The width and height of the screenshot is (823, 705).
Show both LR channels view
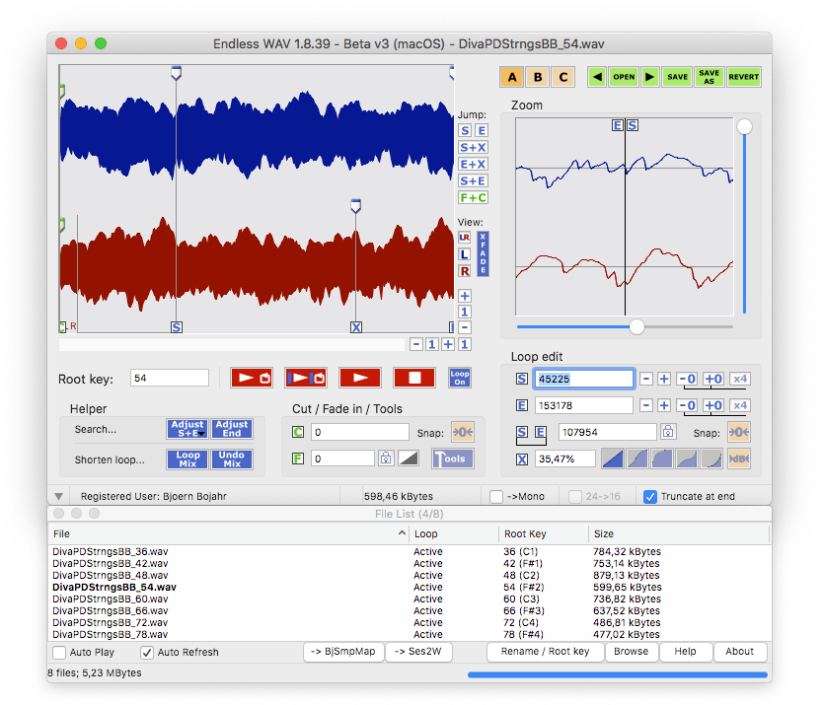click(465, 238)
